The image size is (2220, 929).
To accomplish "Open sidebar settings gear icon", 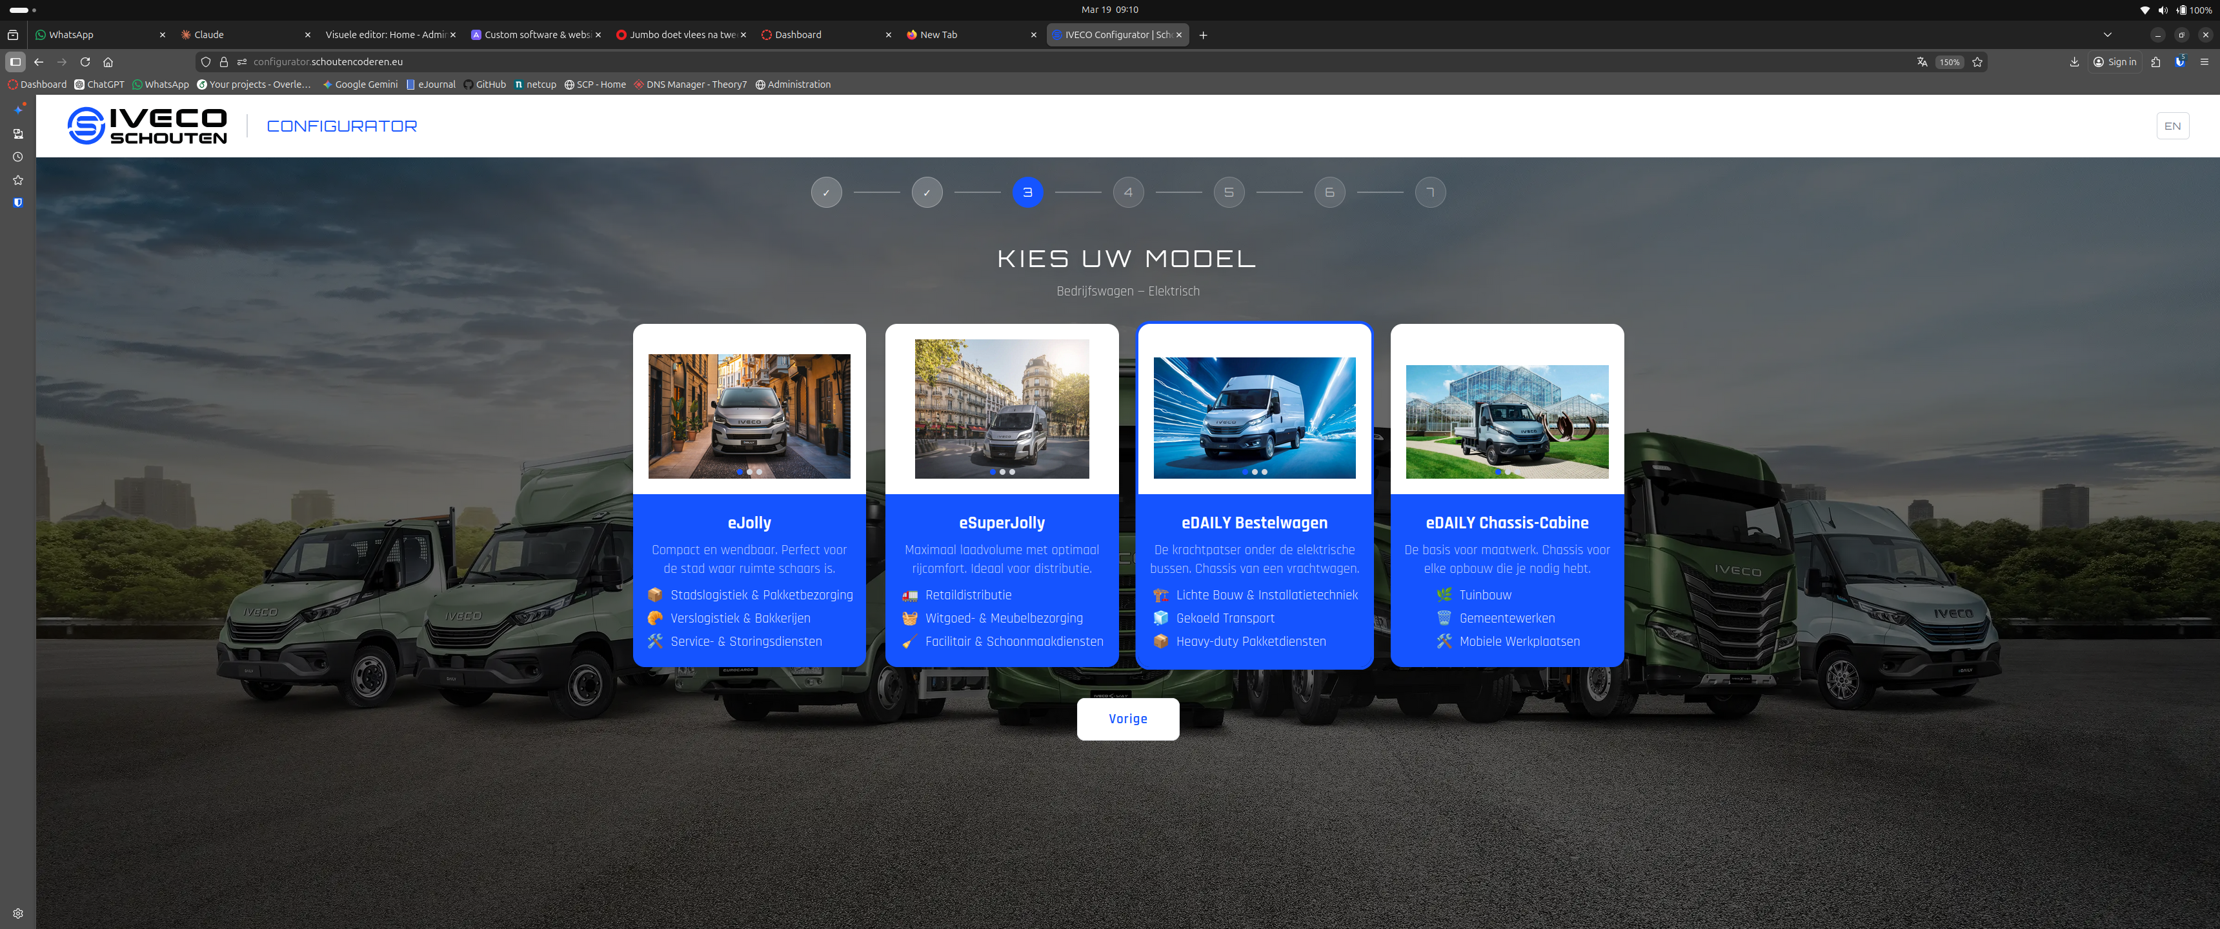I will click(17, 914).
